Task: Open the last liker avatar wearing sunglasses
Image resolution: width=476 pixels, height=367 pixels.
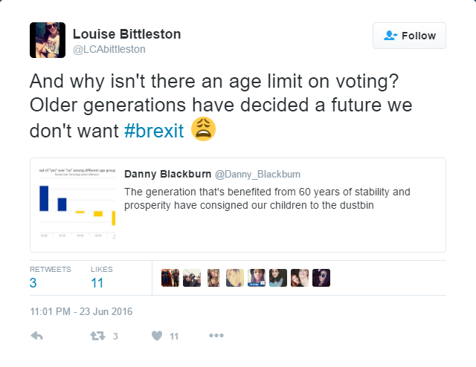Action: [321, 278]
